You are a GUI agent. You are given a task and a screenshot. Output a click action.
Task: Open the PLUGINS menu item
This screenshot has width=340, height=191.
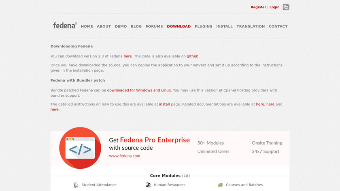pyautogui.click(x=203, y=26)
